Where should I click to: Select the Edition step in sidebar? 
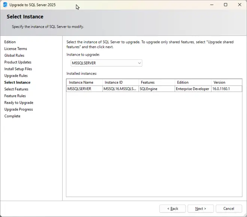pos(10,42)
